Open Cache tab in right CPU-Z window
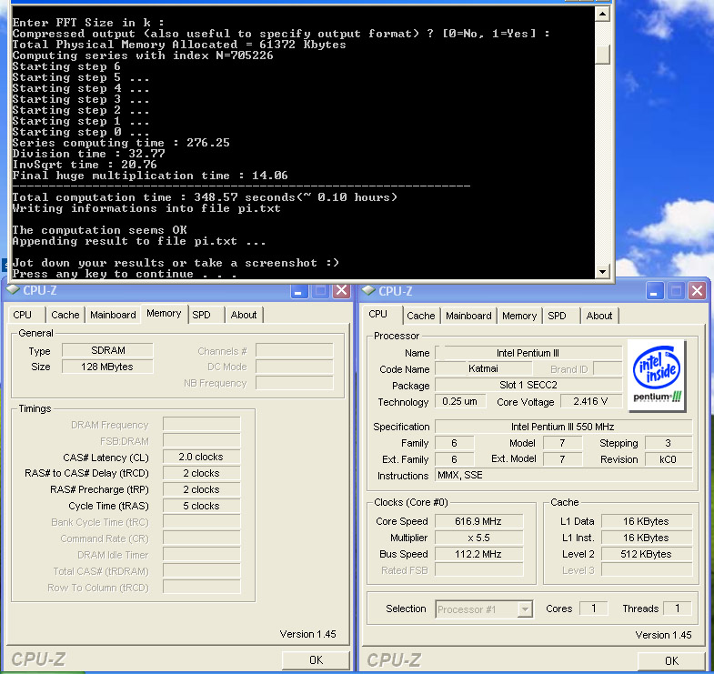The height and width of the screenshot is (674, 714). pos(421,316)
